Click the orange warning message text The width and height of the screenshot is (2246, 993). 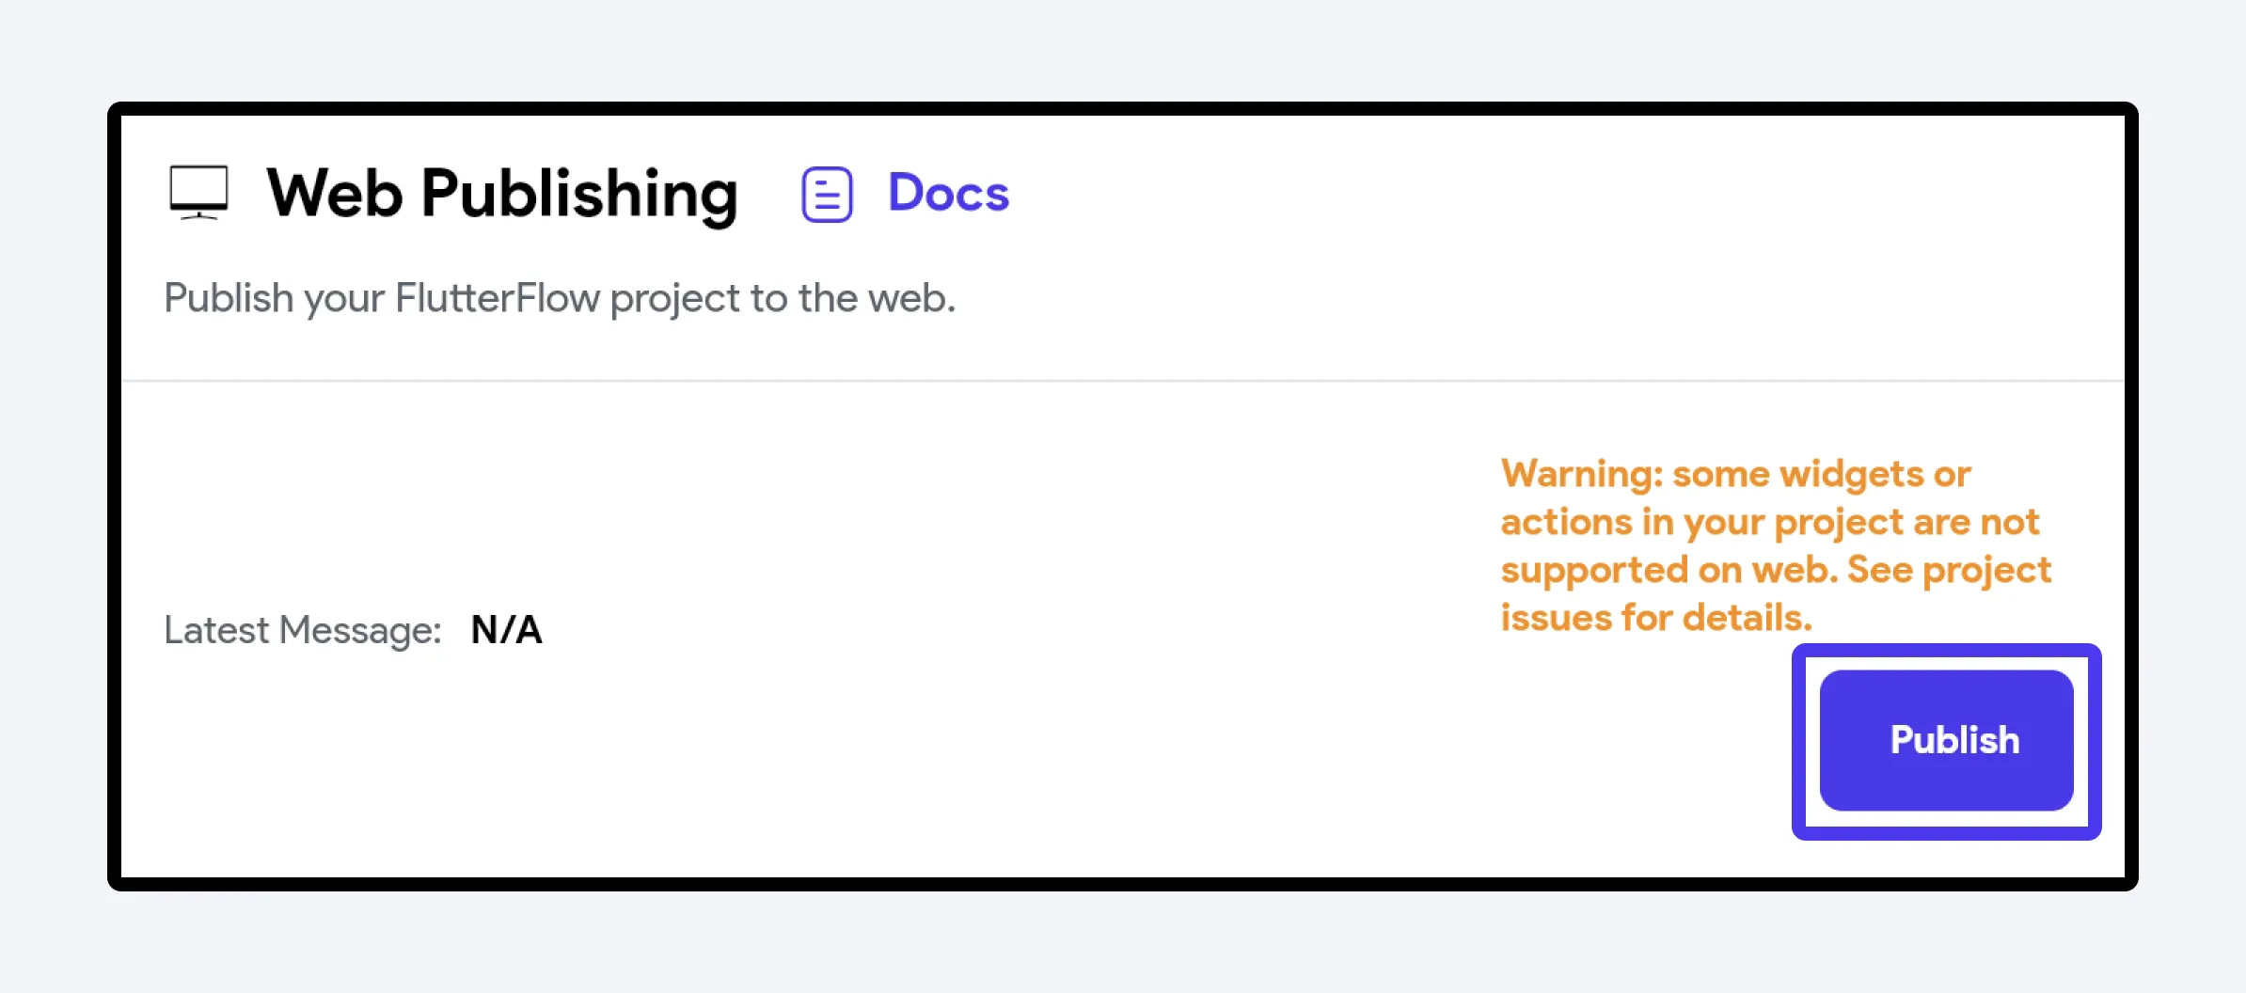[x=1775, y=545]
